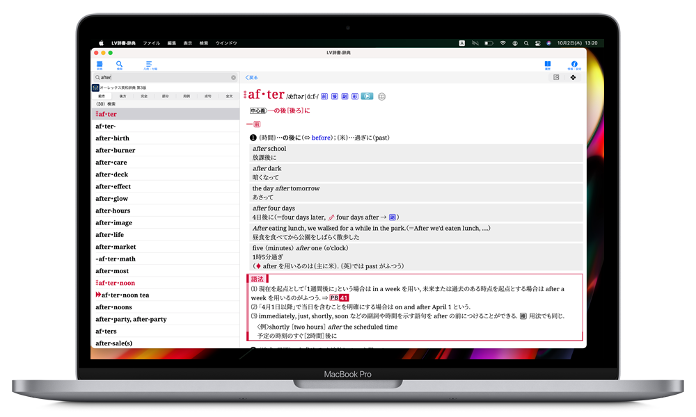Open the ファイル menu in menu bar

point(151,43)
